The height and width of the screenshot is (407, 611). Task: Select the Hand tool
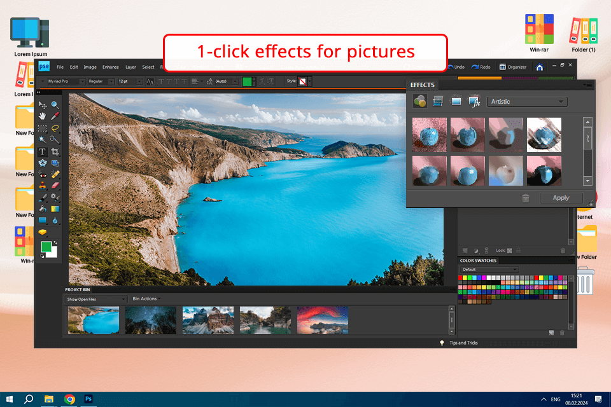tap(43, 116)
